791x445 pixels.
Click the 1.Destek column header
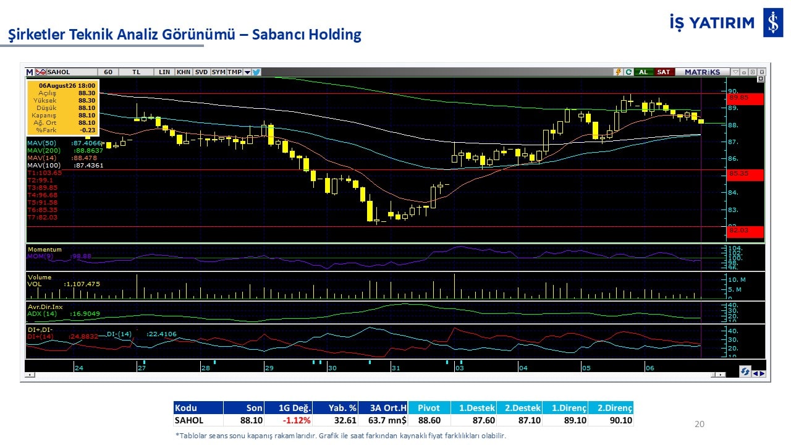point(473,408)
